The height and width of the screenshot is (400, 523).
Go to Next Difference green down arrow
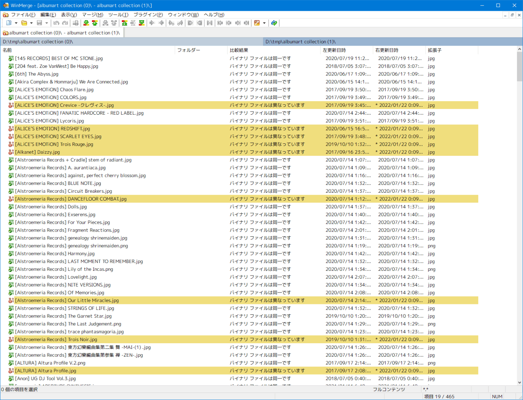(86, 23)
